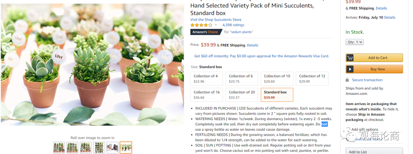The width and height of the screenshot is (413, 154).
Task: Click the star rating icons
Action: click(x=201, y=25)
